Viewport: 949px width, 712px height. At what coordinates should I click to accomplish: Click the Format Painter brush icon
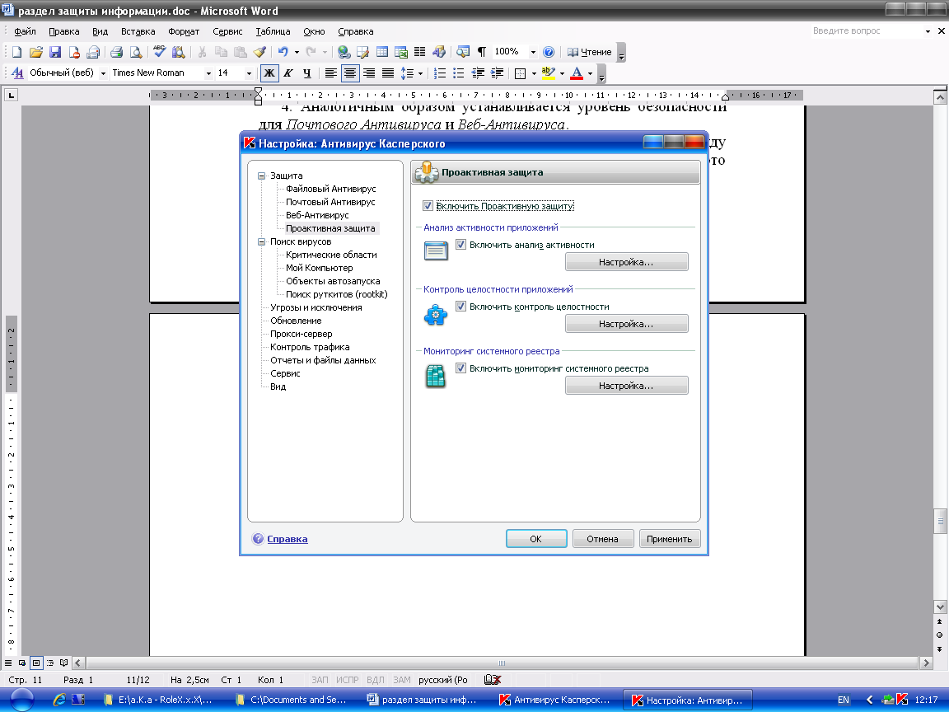click(x=259, y=52)
